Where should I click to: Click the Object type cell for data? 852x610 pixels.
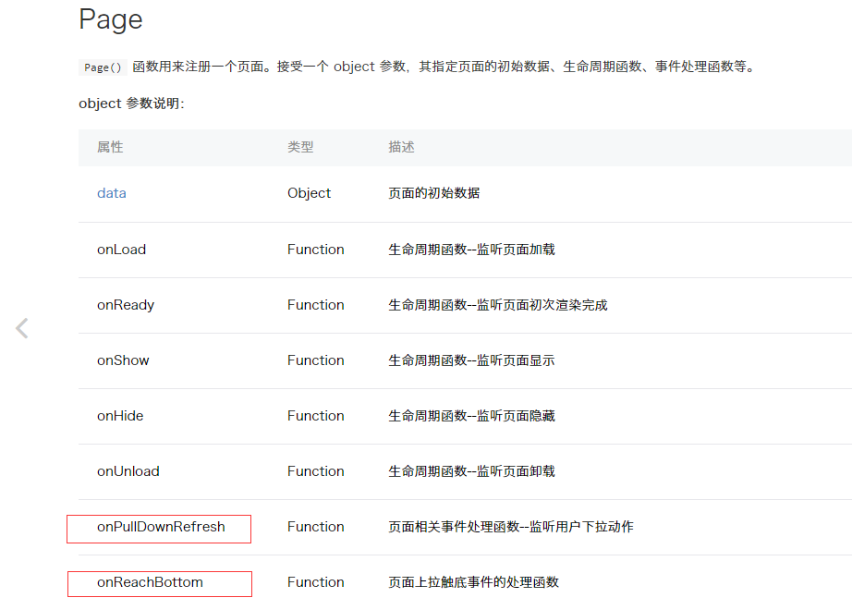[309, 193]
